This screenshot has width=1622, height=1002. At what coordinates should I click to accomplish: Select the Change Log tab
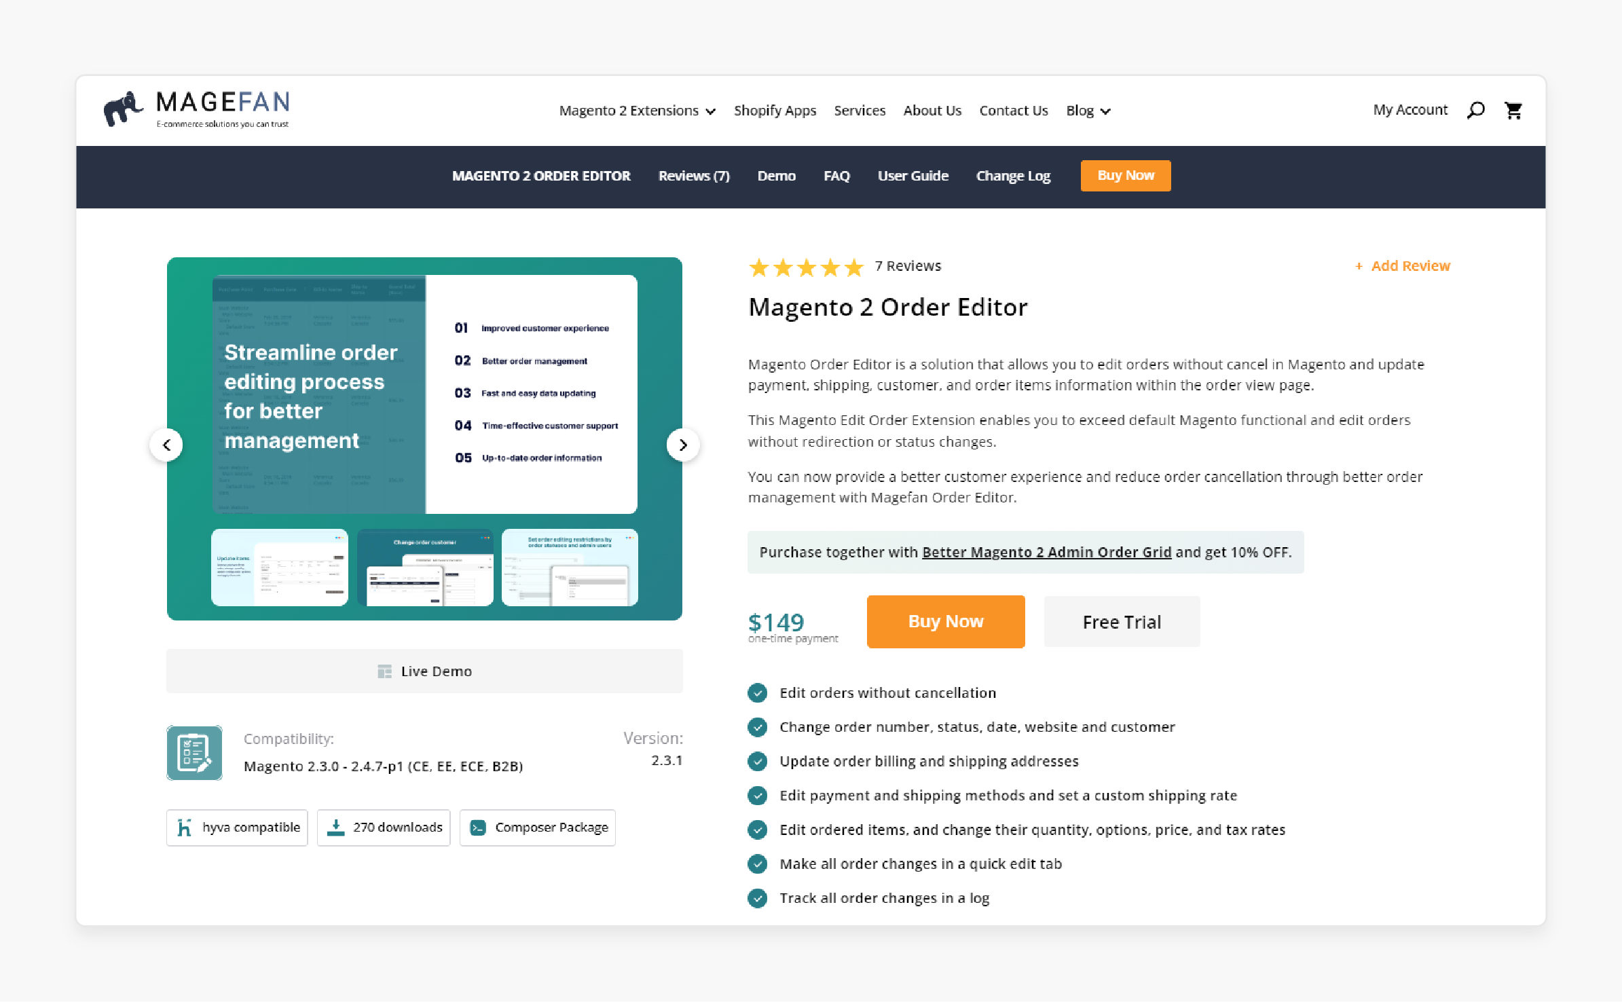click(x=1014, y=175)
